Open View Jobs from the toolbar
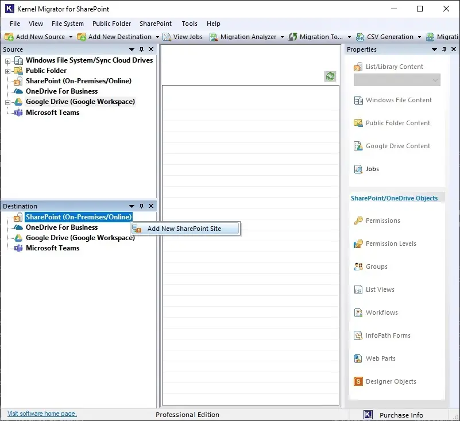This screenshot has width=460, height=421. 183,37
